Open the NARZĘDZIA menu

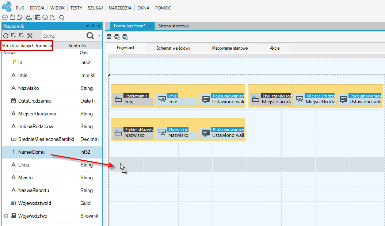click(120, 8)
